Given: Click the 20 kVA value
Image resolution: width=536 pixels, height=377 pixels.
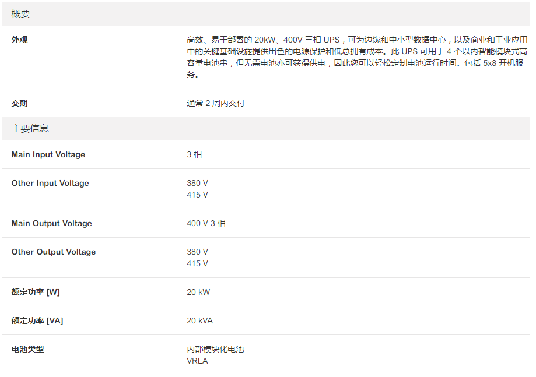Looking at the screenshot, I should pyautogui.click(x=200, y=320).
